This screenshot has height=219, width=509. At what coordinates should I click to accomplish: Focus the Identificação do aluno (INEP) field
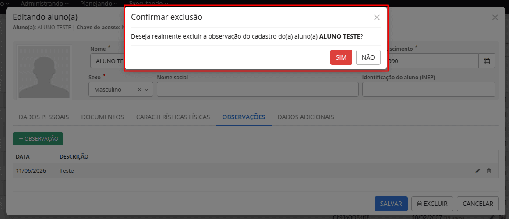(x=429, y=89)
